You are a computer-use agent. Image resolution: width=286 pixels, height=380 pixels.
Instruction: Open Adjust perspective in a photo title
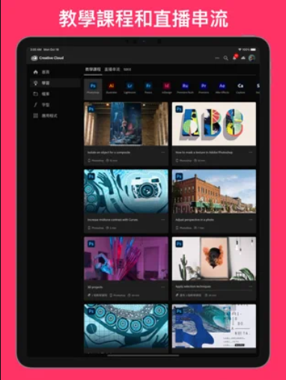(x=195, y=220)
